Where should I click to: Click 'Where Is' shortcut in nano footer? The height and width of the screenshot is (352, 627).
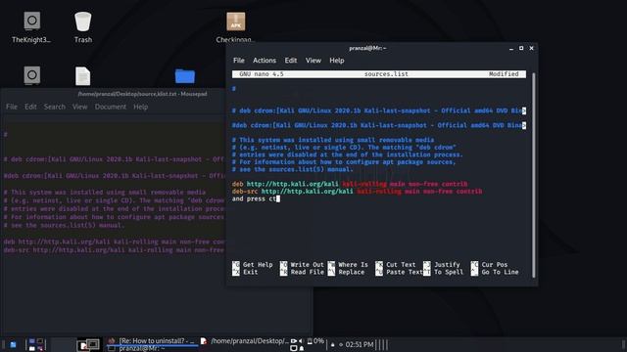click(x=348, y=265)
